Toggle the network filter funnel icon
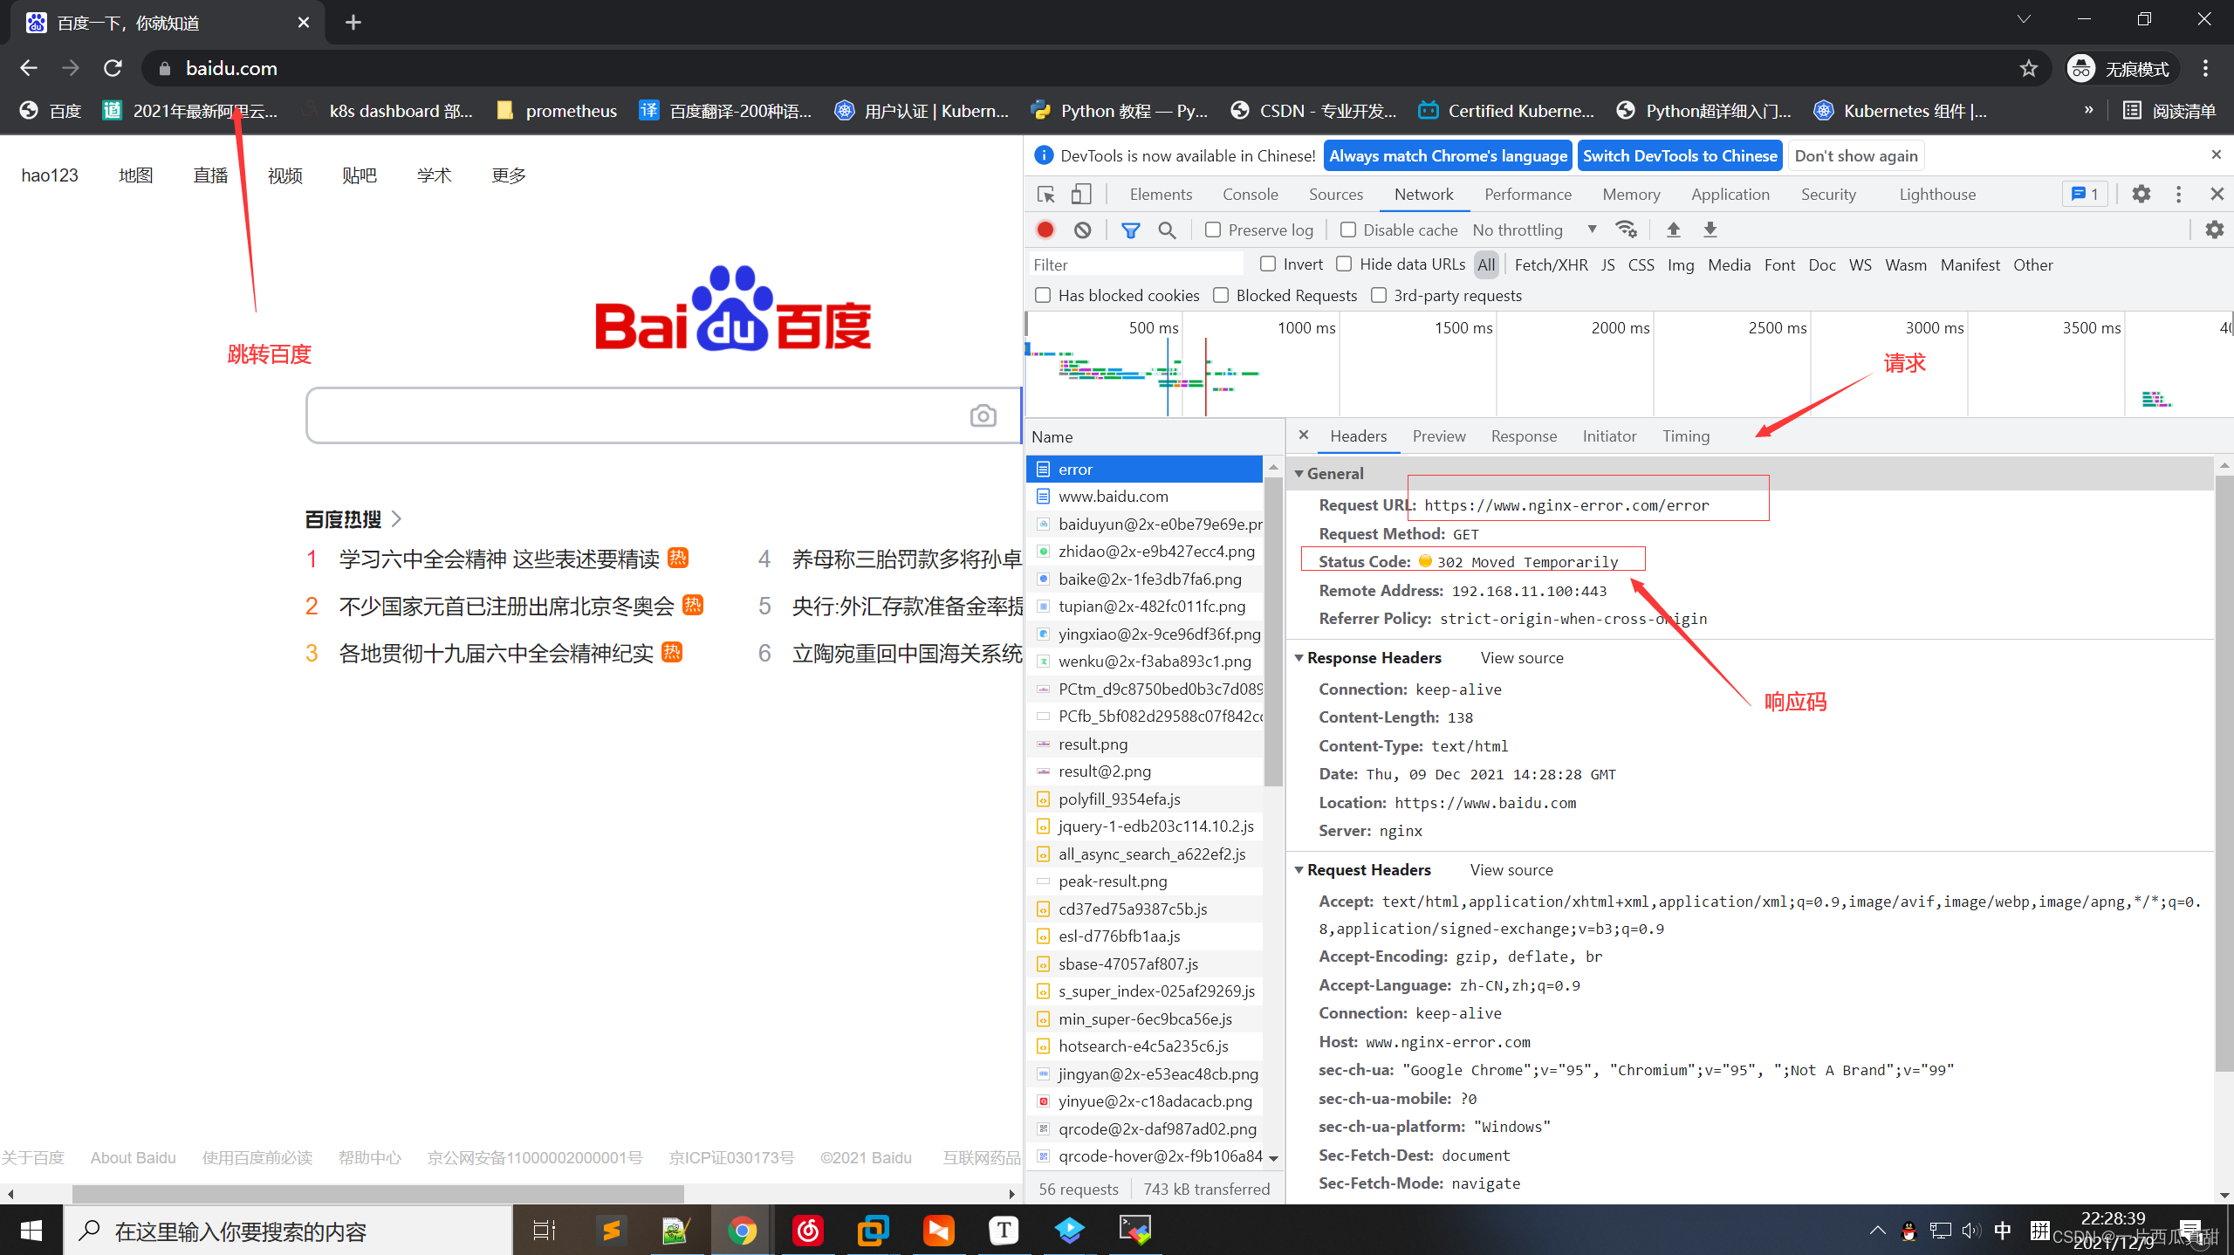Viewport: 2234px width, 1255px height. pos(1130,230)
